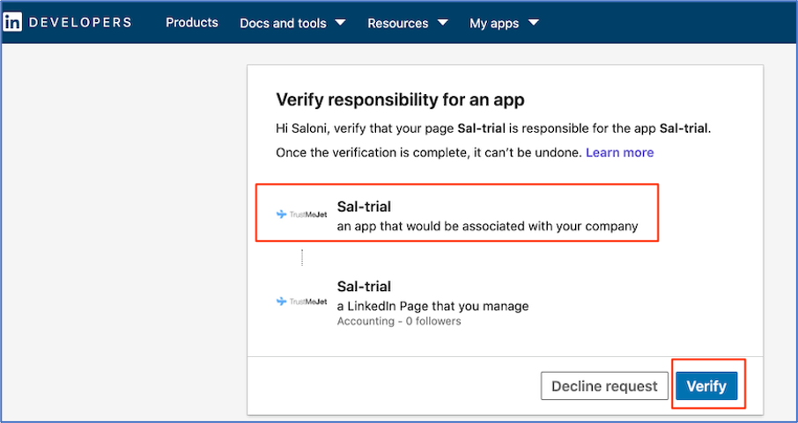The height and width of the screenshot is (423, 798).
Task: Click 'Once the verification is complete' notice text
Action: pyautogui.click(x=429, y=152)
